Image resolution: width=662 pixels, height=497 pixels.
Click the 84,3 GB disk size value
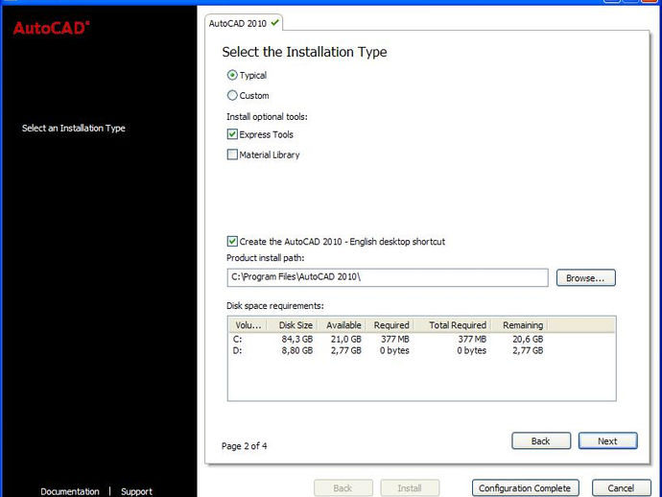[x=297, y=339]
